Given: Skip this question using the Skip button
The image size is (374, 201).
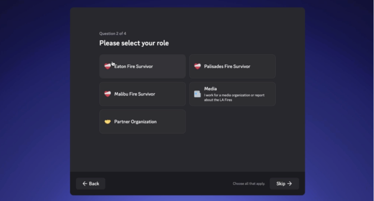Looking at the screenshot, I should [x=284, y=183].
